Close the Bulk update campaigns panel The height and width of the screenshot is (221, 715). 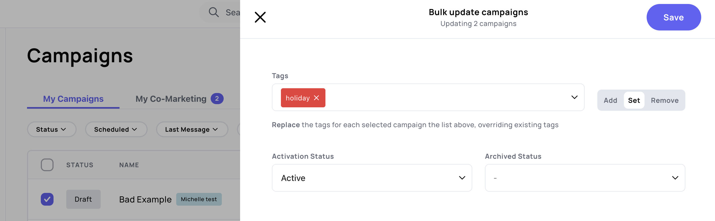pos(260,17)
